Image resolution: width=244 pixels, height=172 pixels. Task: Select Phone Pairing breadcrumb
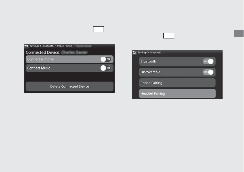coord(65,46)
